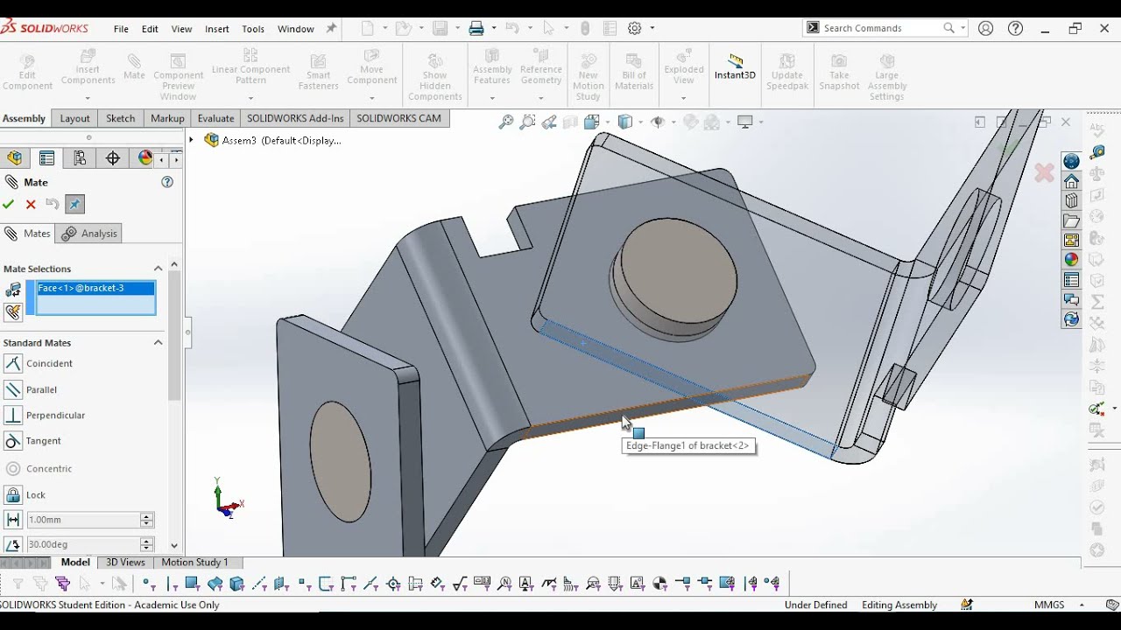Expand the Assem3 feature tree node
The width and height of the screenshot is (1121, 630).
191,140
